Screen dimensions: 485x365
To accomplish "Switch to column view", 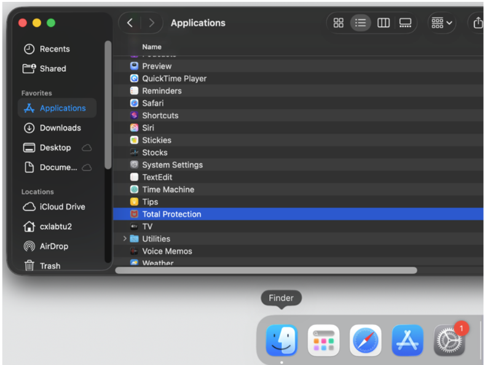I will [x=383, y=23].
